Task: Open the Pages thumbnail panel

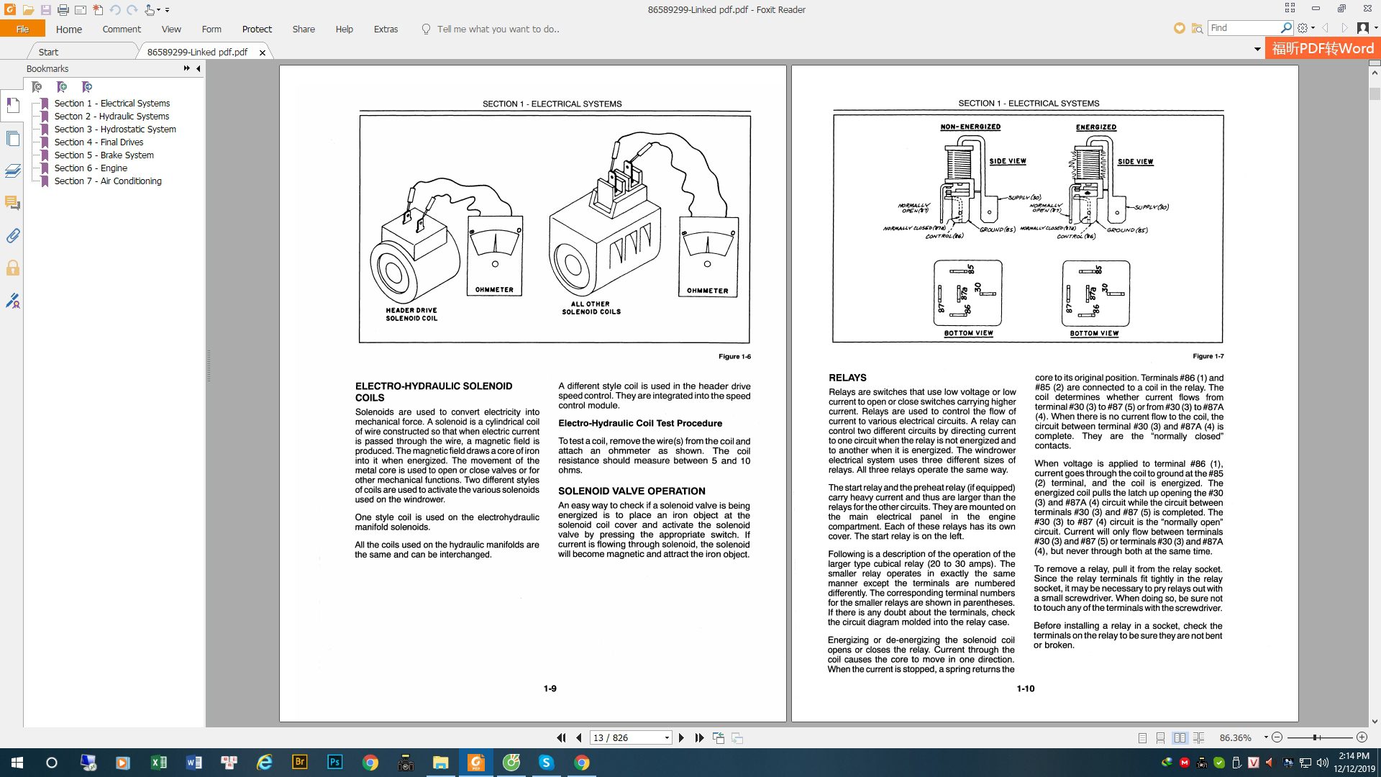Action: [x=13, y=138]
